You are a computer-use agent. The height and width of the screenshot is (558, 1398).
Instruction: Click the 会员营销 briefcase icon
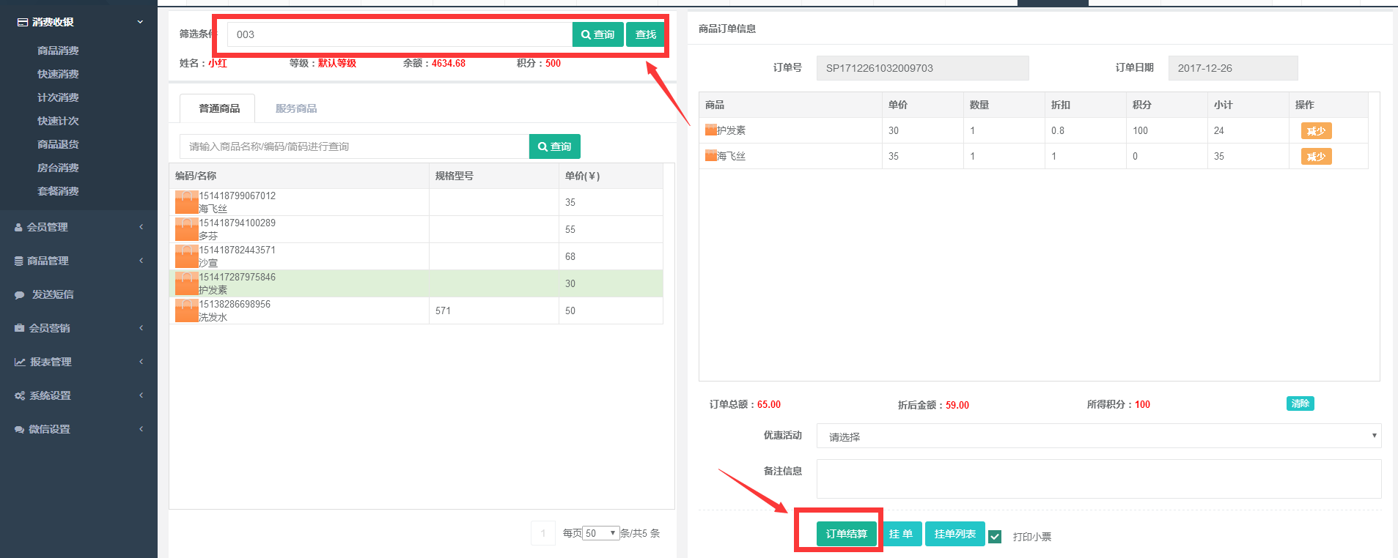[20, 328]
